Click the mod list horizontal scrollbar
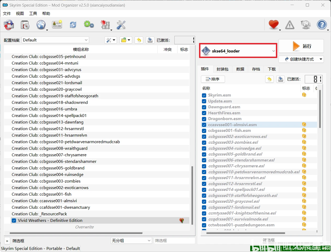This screenshot has width=331, height=252. tap(76, 233)
